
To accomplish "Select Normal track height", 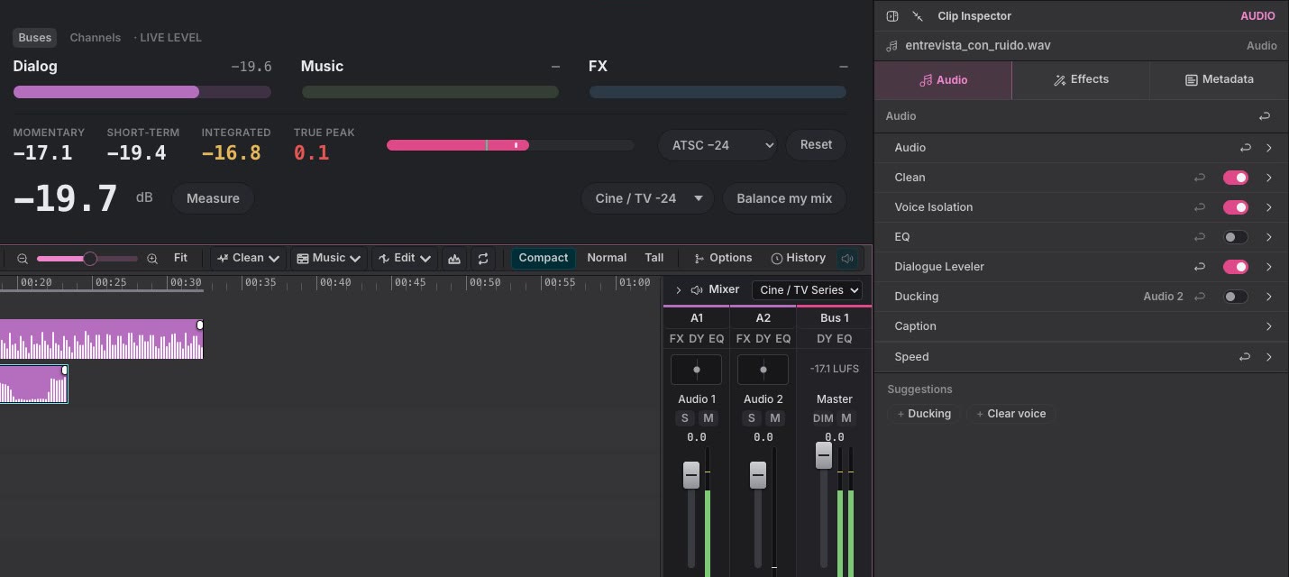I will (x=607, y=259).
